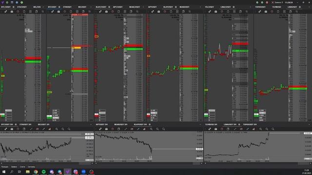Click the red status circle near the clock
Image resolution: width=312 pixels, height=175 pixels.
coord(267,2)
